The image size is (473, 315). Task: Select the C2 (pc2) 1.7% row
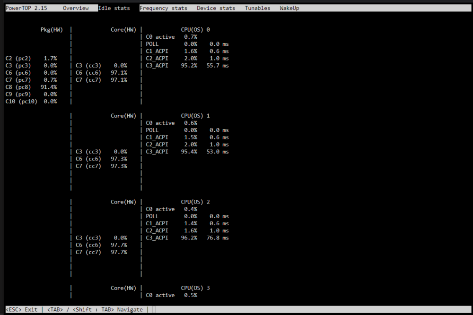pyautogui.click(x=31, y=59)
